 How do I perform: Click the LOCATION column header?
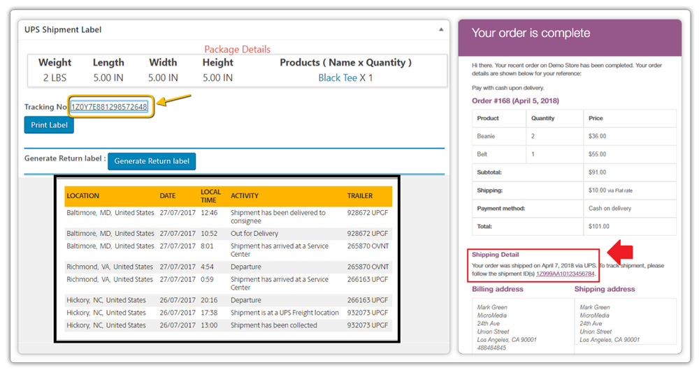click(x=83, y=196)
